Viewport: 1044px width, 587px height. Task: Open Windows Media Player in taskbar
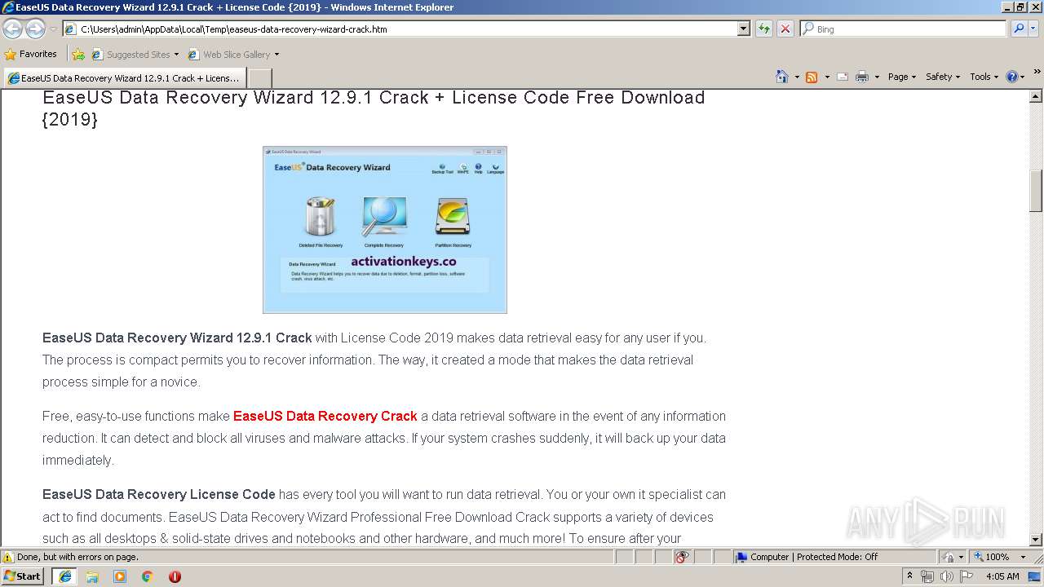pyautogui.click(x=120, y=576)
